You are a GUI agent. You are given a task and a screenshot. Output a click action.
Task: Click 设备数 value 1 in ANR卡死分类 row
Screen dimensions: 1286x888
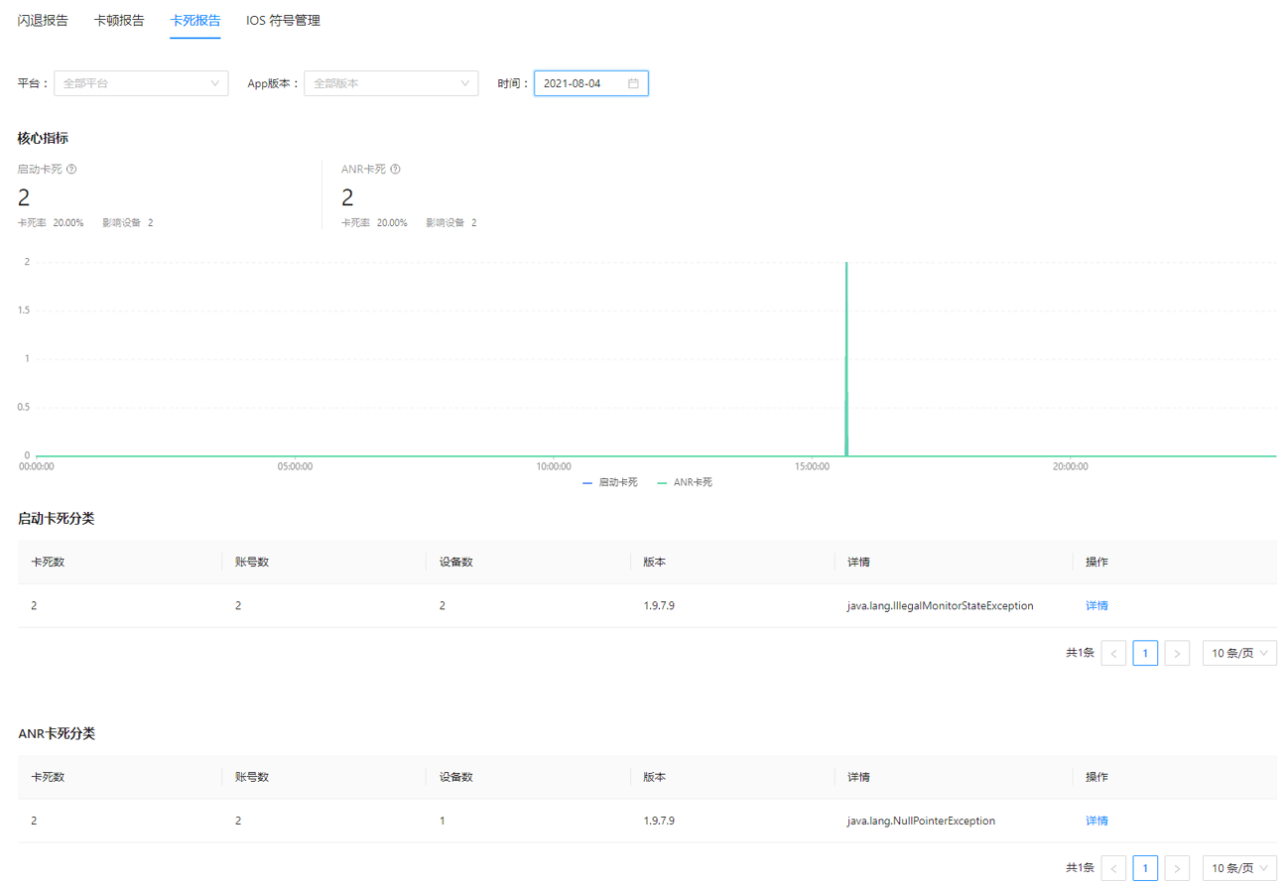(443, 821)
